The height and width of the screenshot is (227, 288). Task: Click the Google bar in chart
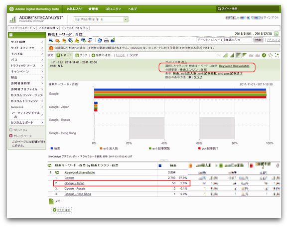click(180, 93)
